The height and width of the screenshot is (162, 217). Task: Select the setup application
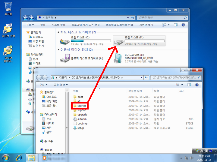coord(79,128)
